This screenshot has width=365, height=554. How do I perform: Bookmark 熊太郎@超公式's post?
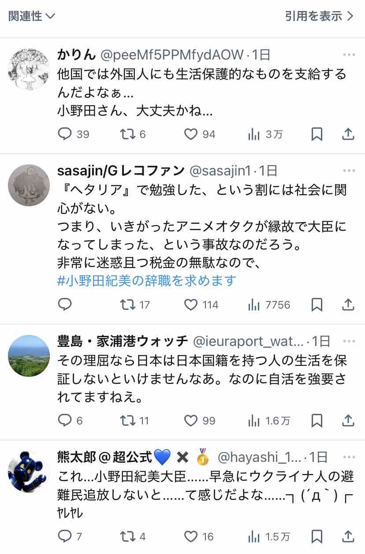pyautogui.click(x=317, y=536)
